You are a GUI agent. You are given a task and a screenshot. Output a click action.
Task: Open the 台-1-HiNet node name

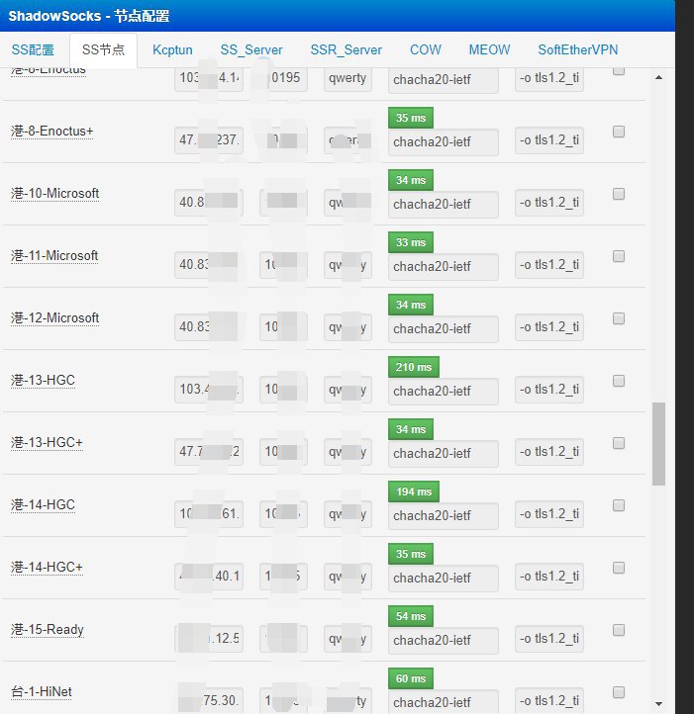47,691
